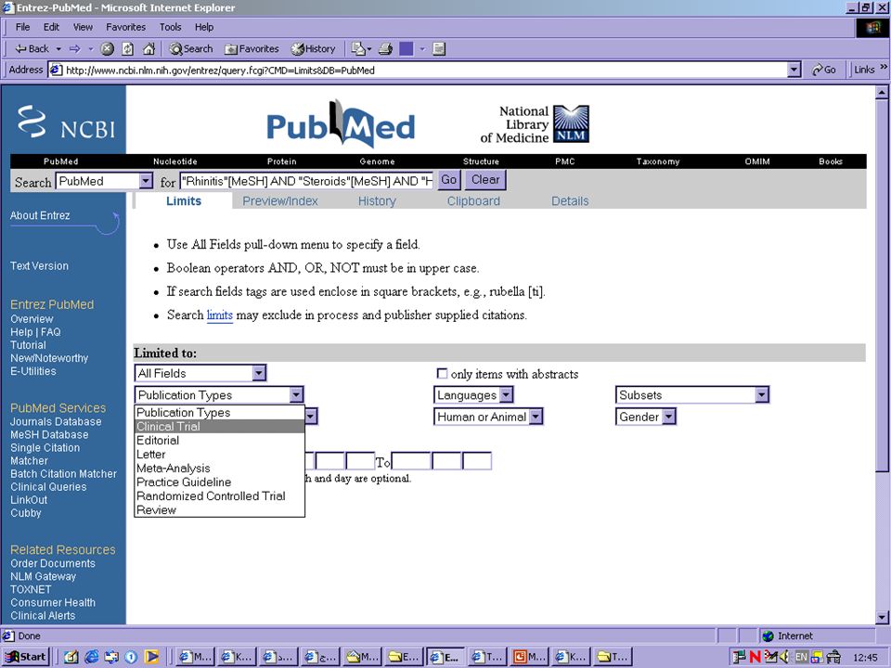Click the page icon in address bar
The image size is (891, 668).
point(56,70)
